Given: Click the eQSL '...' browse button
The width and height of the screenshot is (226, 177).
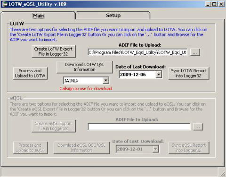Looking at the screenshot, I should point(198,127).
